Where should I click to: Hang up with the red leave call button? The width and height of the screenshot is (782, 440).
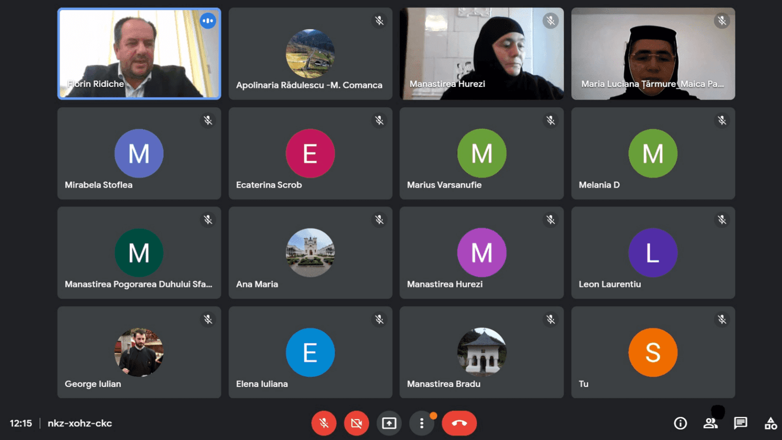pyautogui.click(x=459, y=423)
